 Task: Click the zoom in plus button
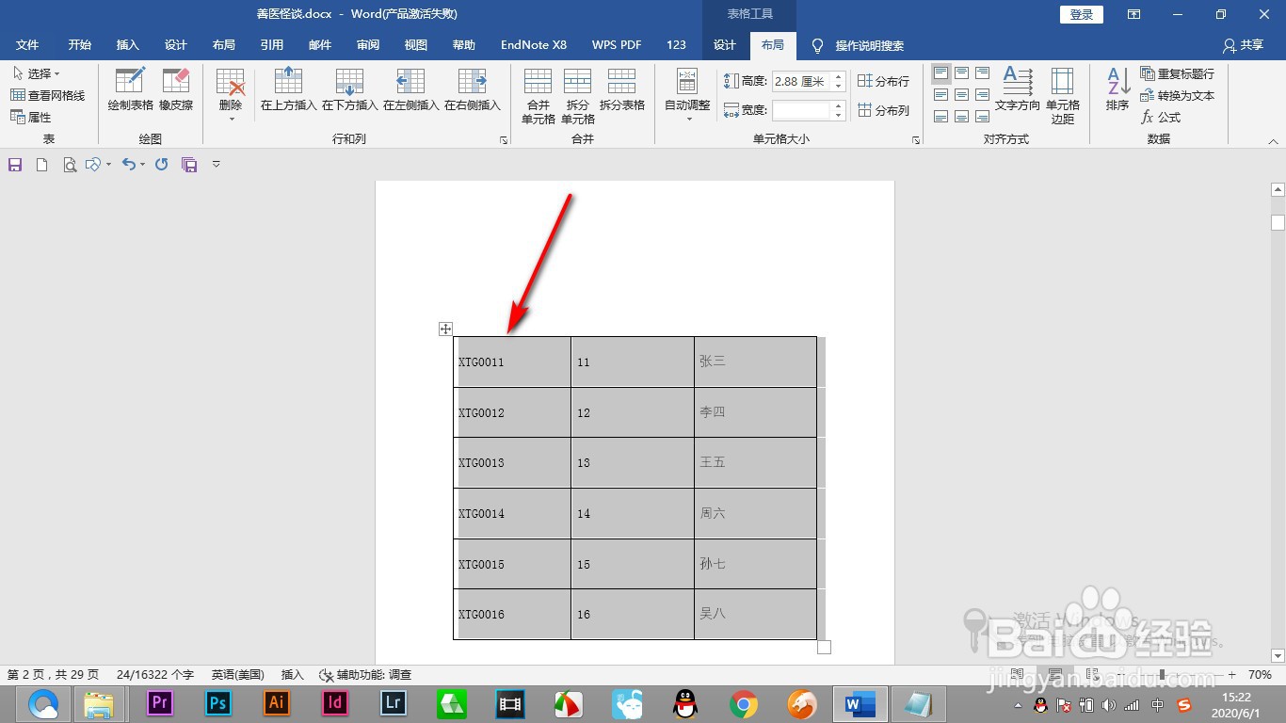pos(1232,675)
